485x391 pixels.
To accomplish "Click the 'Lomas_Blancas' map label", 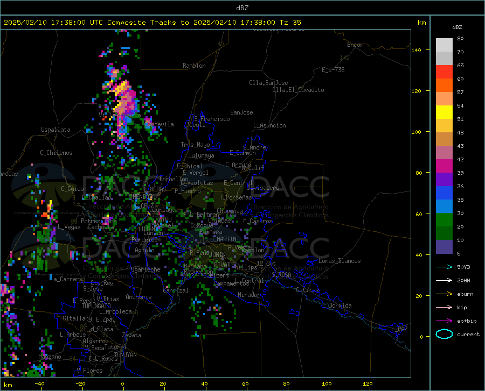I will (x=339, y=261).
